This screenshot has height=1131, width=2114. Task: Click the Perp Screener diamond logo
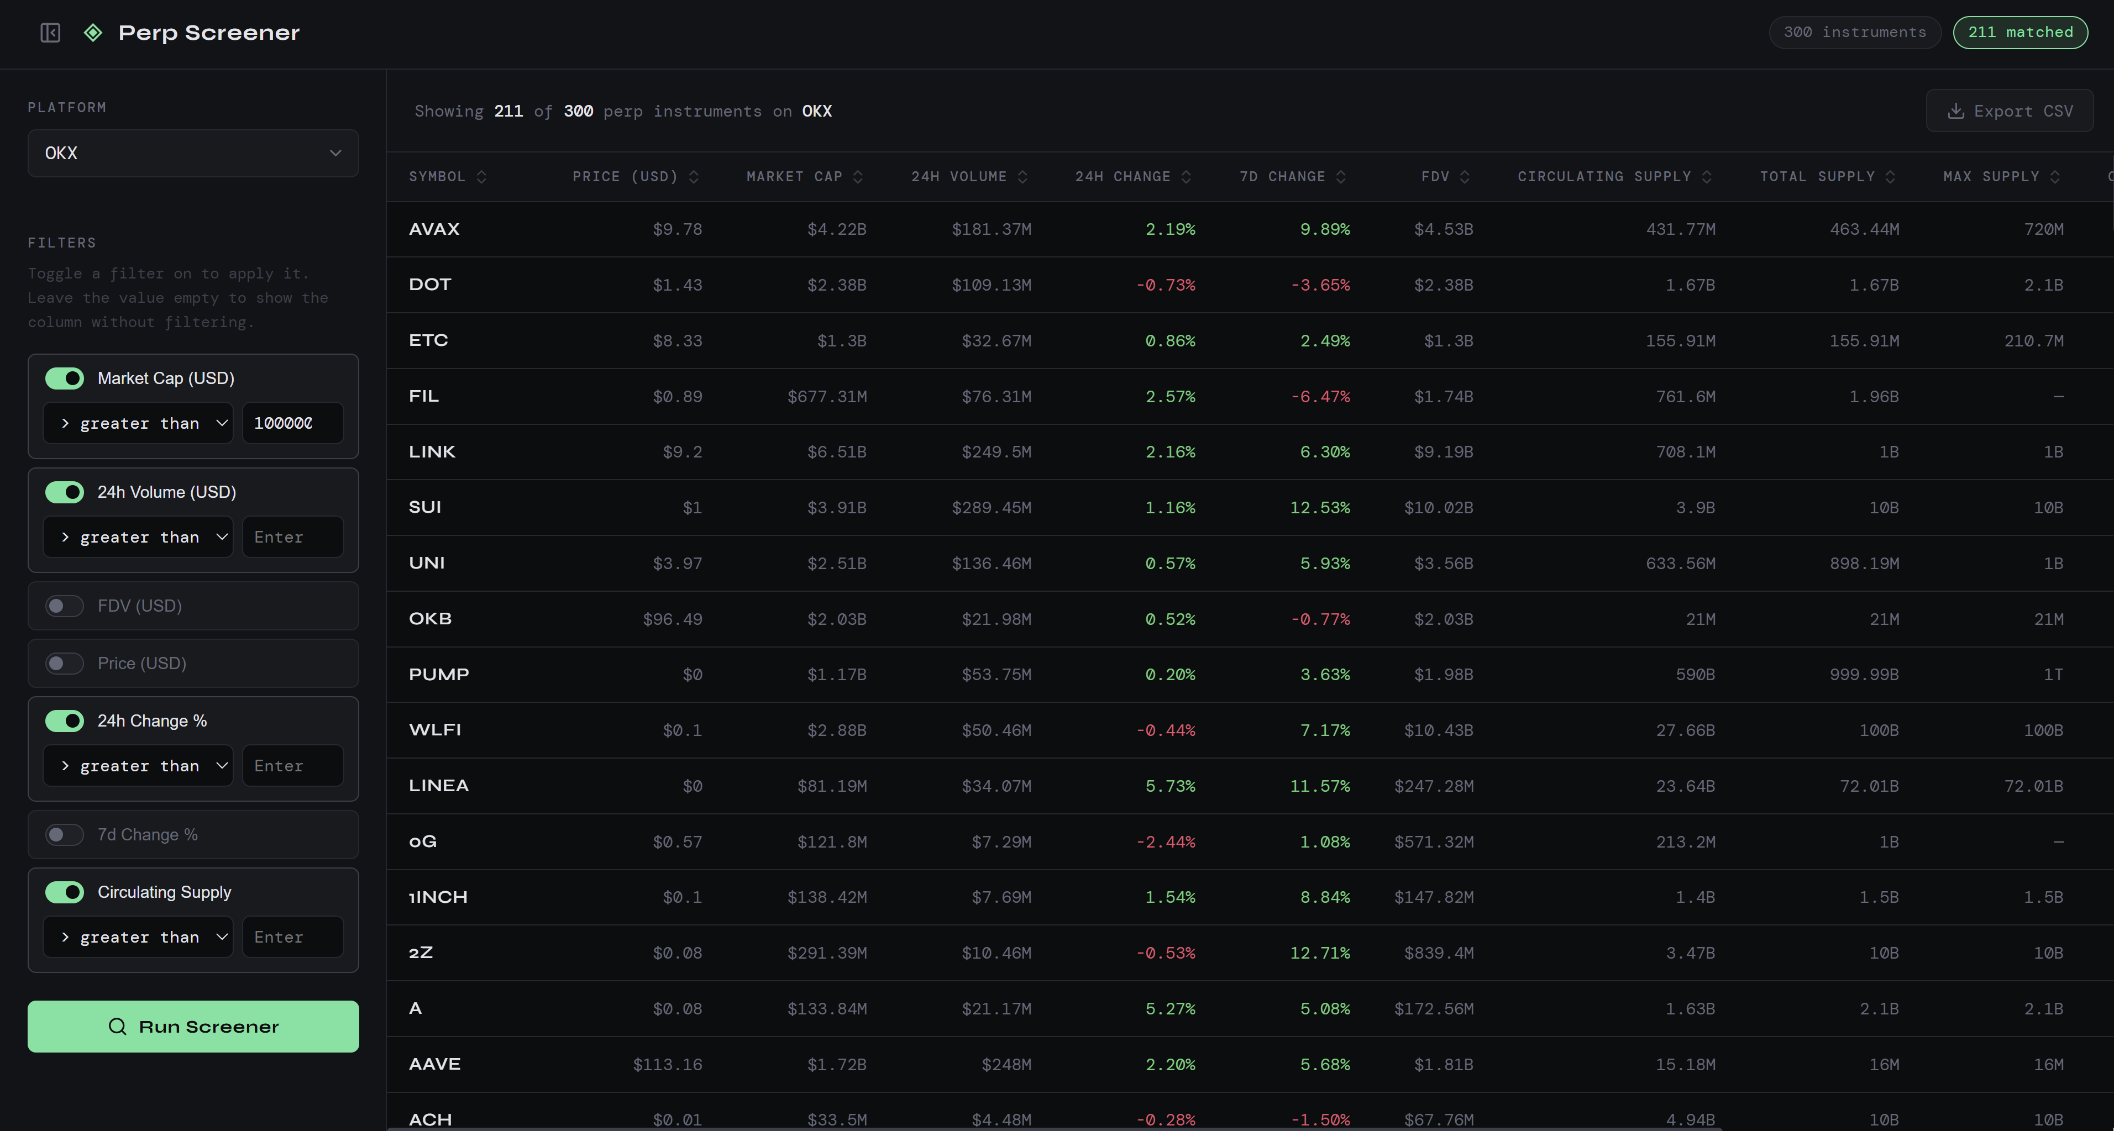(x=93, y=33)
